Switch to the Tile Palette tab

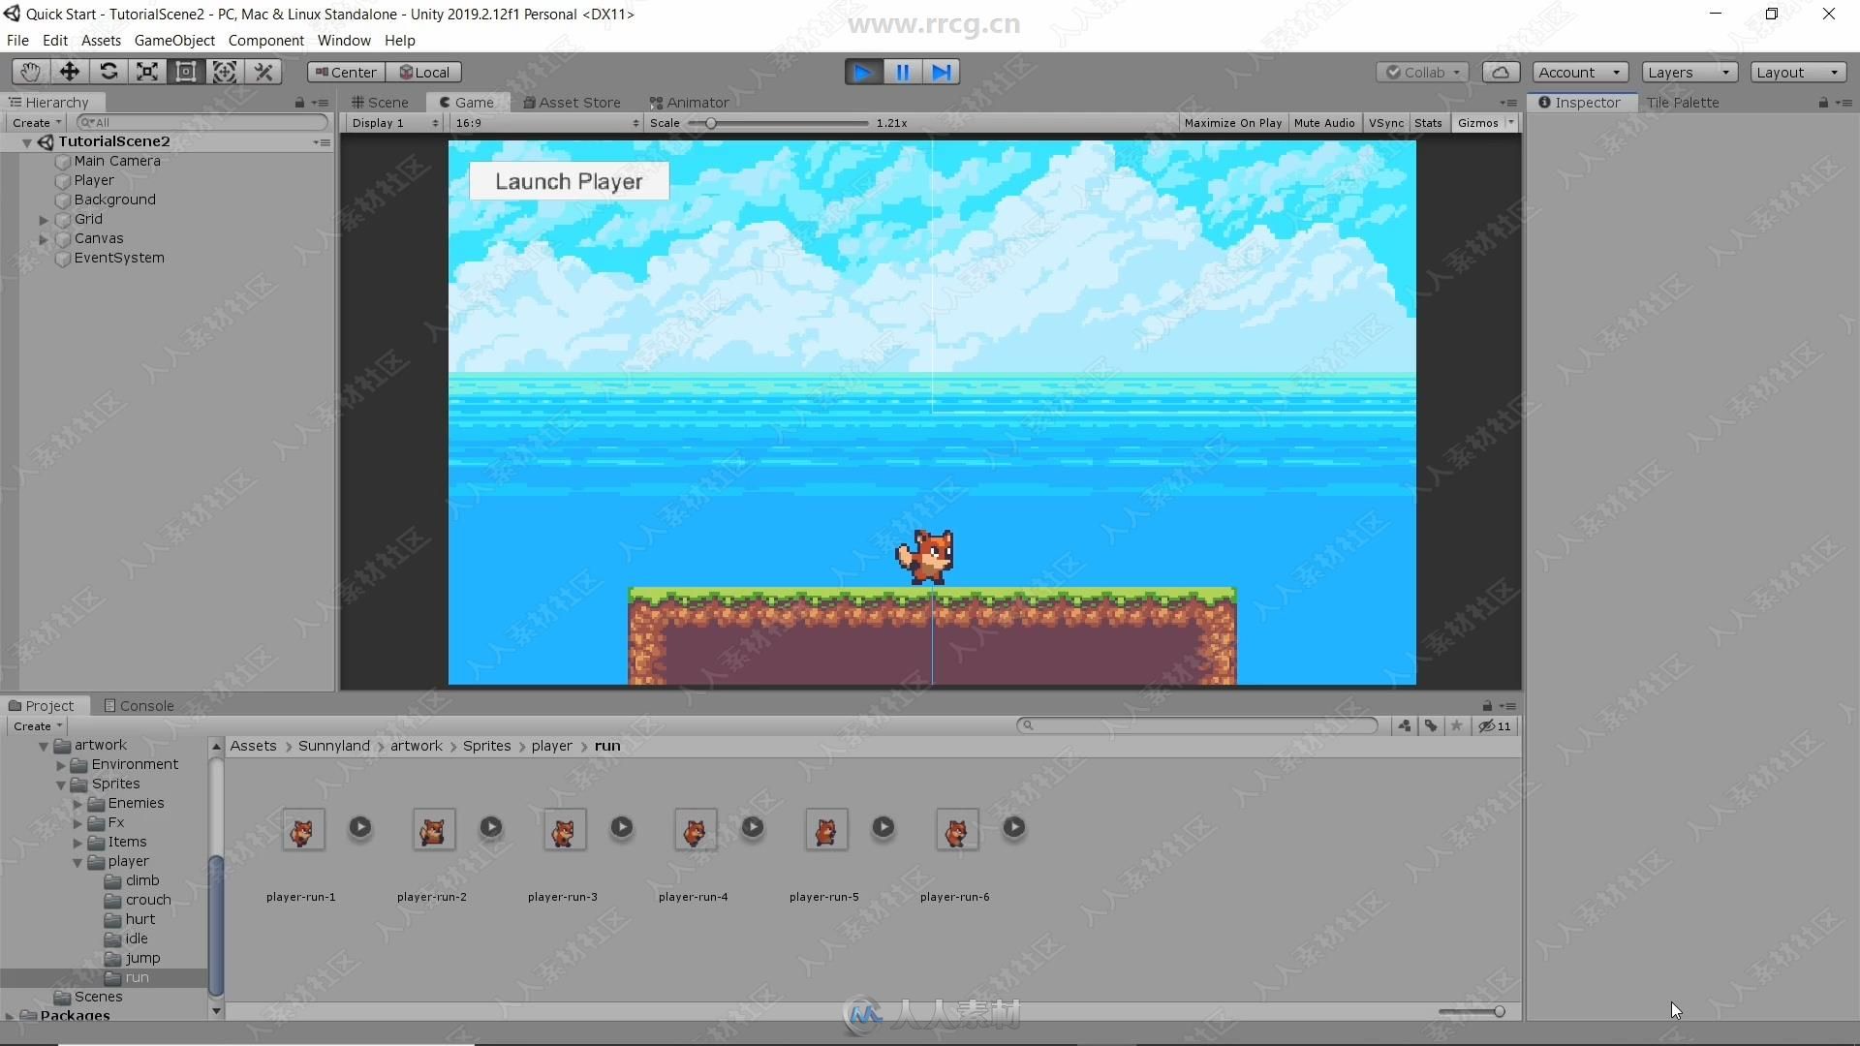point(1683,103)
